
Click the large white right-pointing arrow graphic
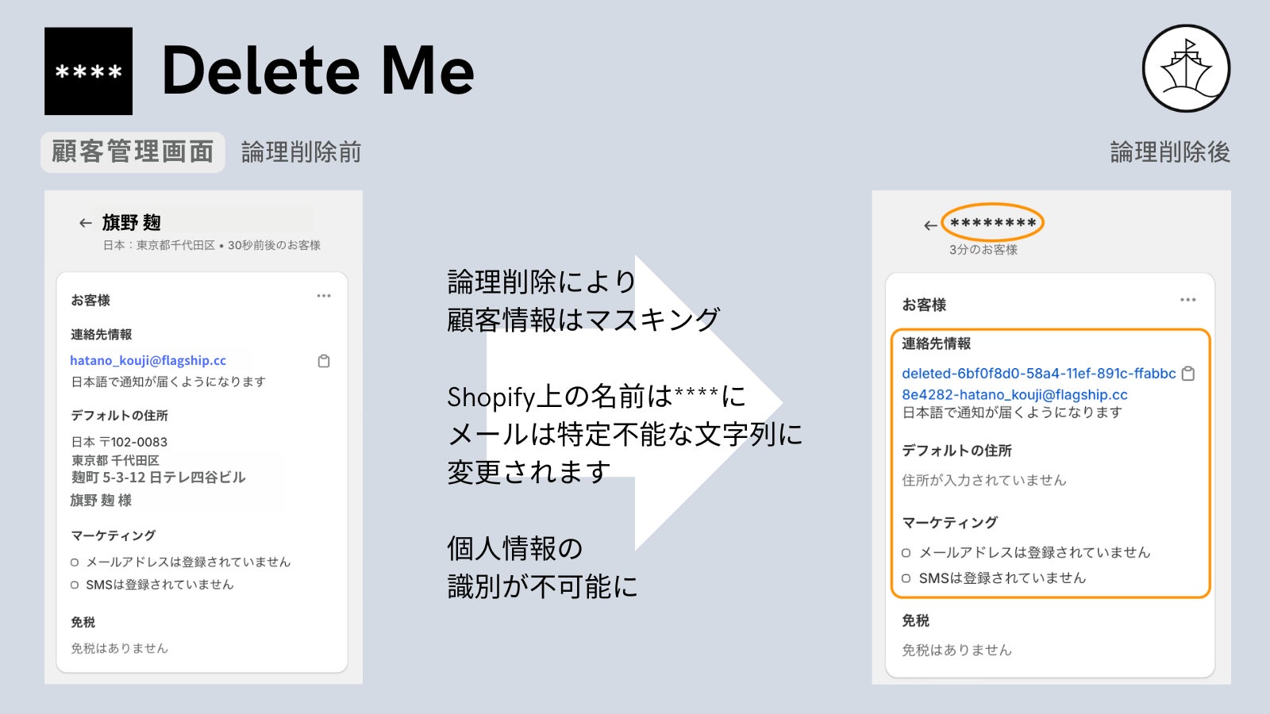tap(706, 403)
